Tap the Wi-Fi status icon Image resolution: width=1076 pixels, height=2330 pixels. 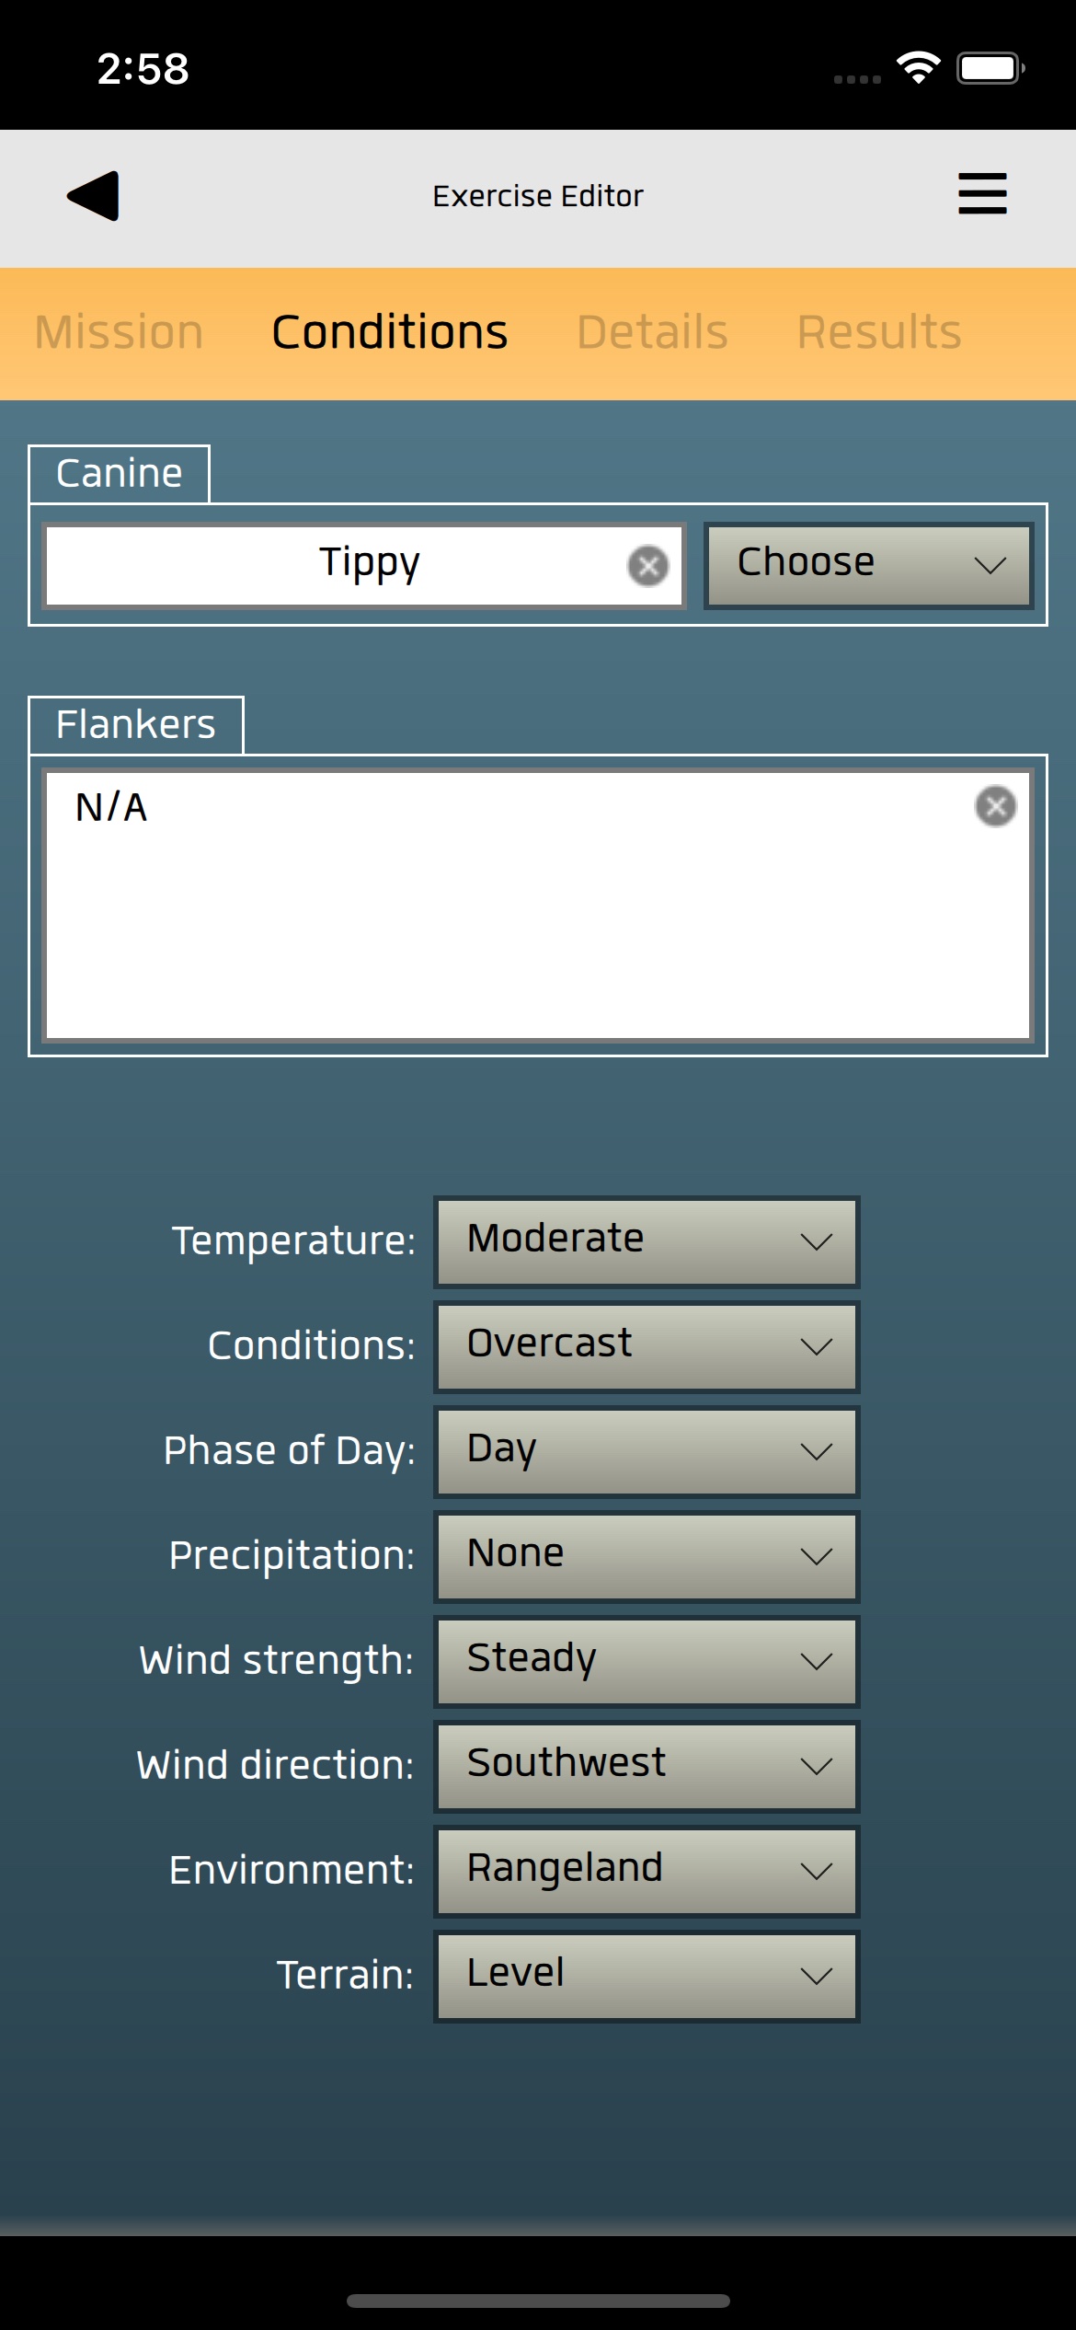click(x=918, y=68)
